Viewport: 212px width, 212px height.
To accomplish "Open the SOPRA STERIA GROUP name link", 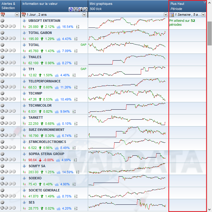I will coord(46,154).
